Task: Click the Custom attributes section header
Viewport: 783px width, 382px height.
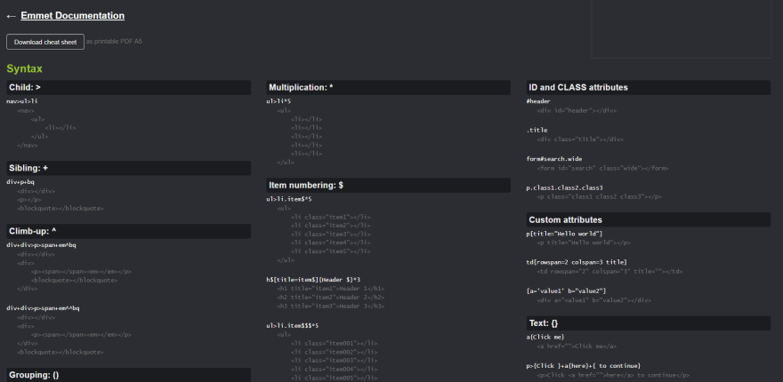Action: (x=565, y=219)
